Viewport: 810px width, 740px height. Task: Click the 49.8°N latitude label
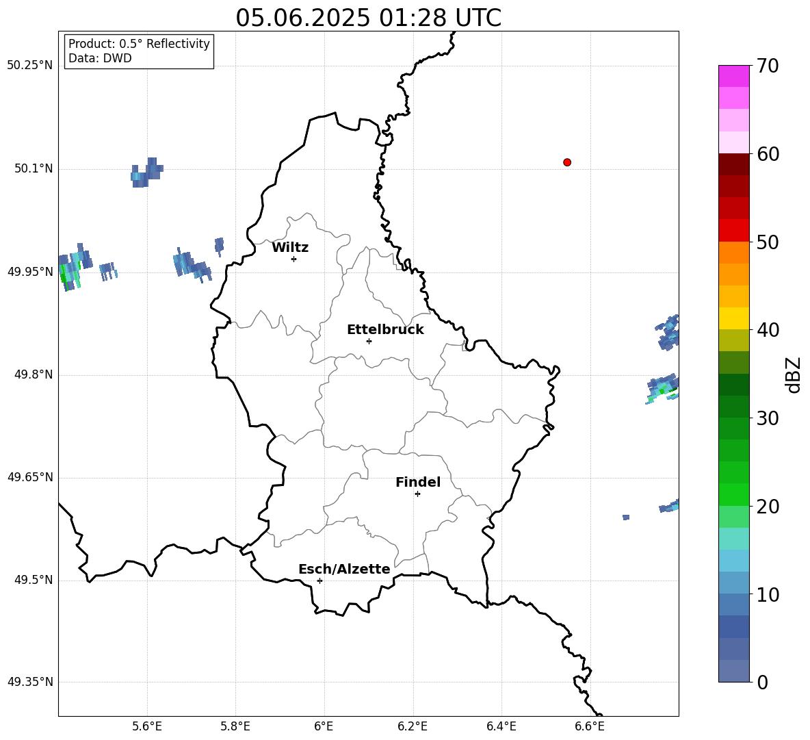tap(33, 374)
